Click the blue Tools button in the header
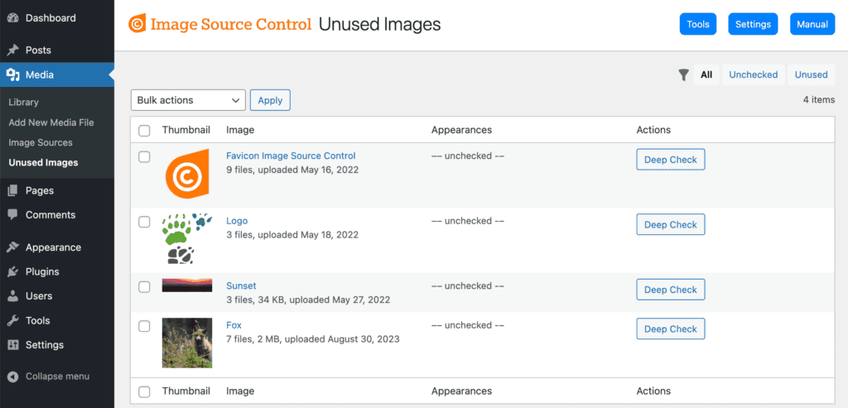 698,24
